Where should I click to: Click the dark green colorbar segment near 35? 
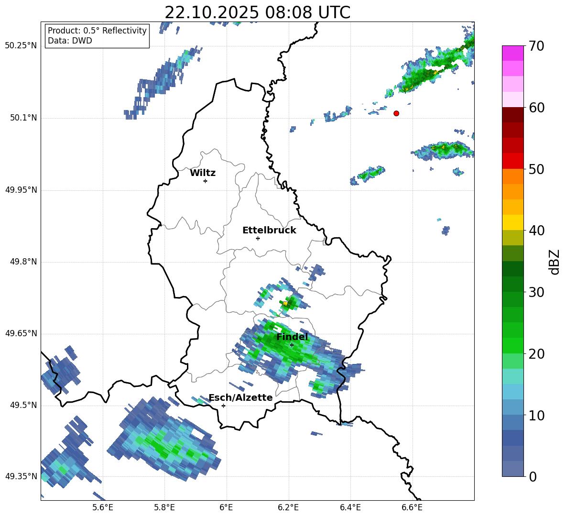click(x=513, y=269)
